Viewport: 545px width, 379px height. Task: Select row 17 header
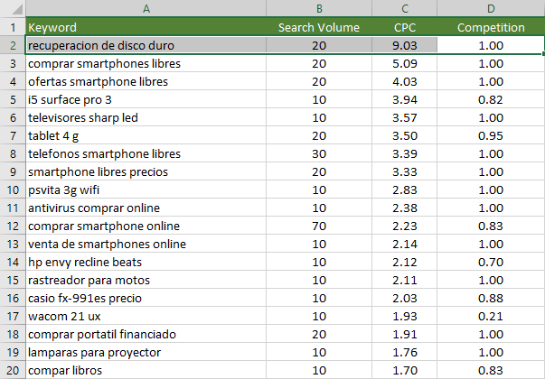[x=13, y=316]
